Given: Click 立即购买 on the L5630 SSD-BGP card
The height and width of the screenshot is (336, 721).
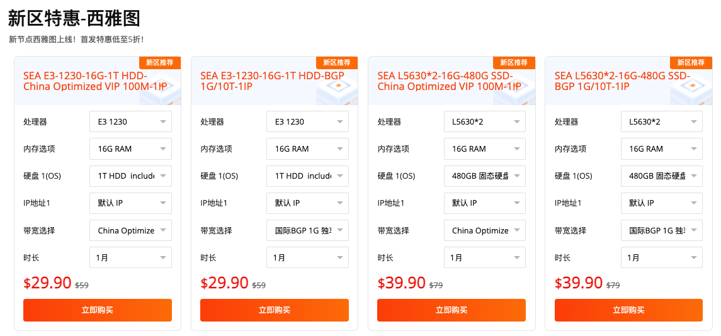Looking at the screenshot, I should [628, 310].
